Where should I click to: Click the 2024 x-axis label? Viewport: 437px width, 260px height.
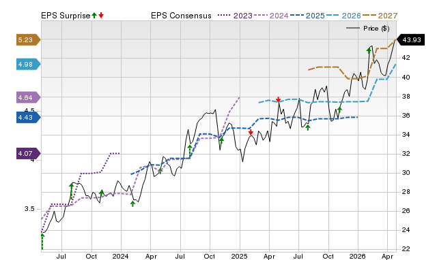click(121, 256)
